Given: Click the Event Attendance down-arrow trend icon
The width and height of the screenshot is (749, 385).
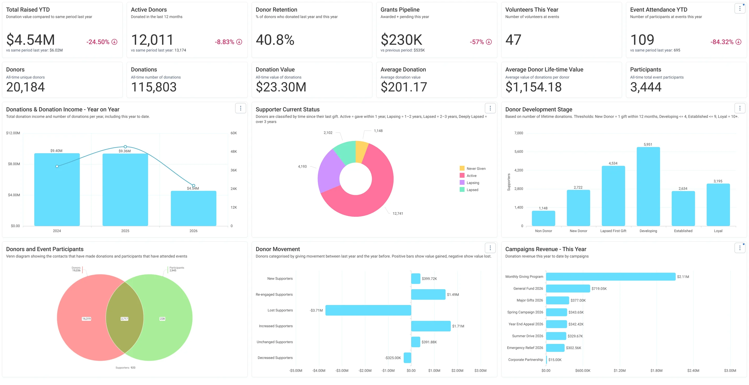Looking at the screenshot, I should click(x=739, y=42).
